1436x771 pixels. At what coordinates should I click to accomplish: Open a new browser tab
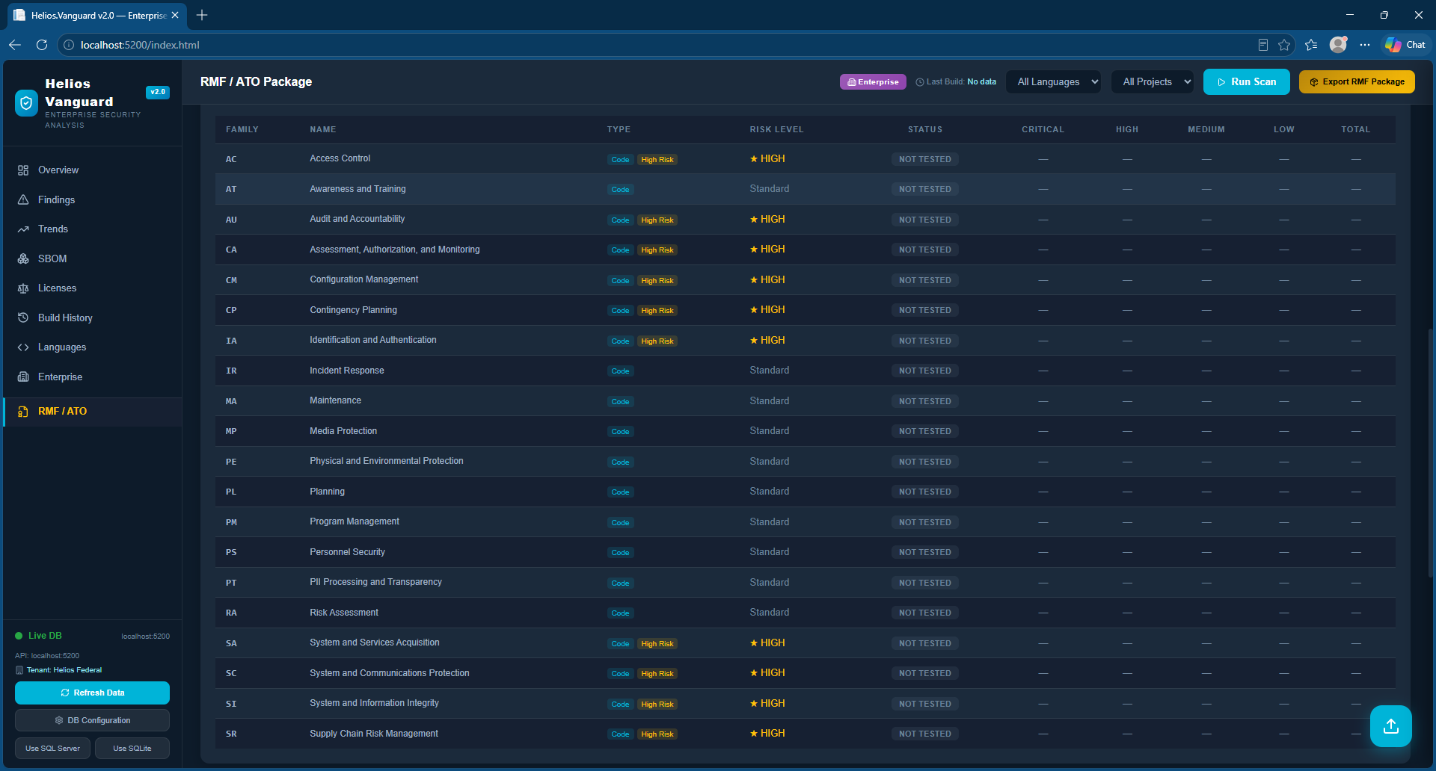pos(202,15)
